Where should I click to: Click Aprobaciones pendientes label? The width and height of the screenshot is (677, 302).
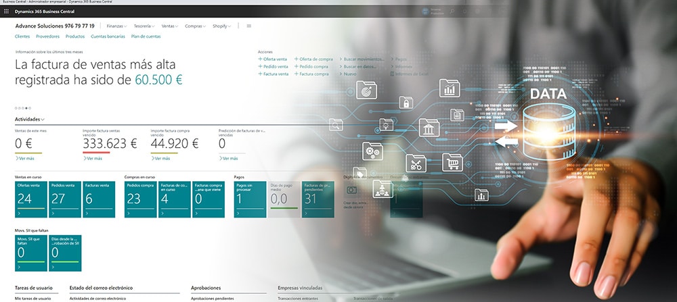pyautogui.click(x=213, y=299)
